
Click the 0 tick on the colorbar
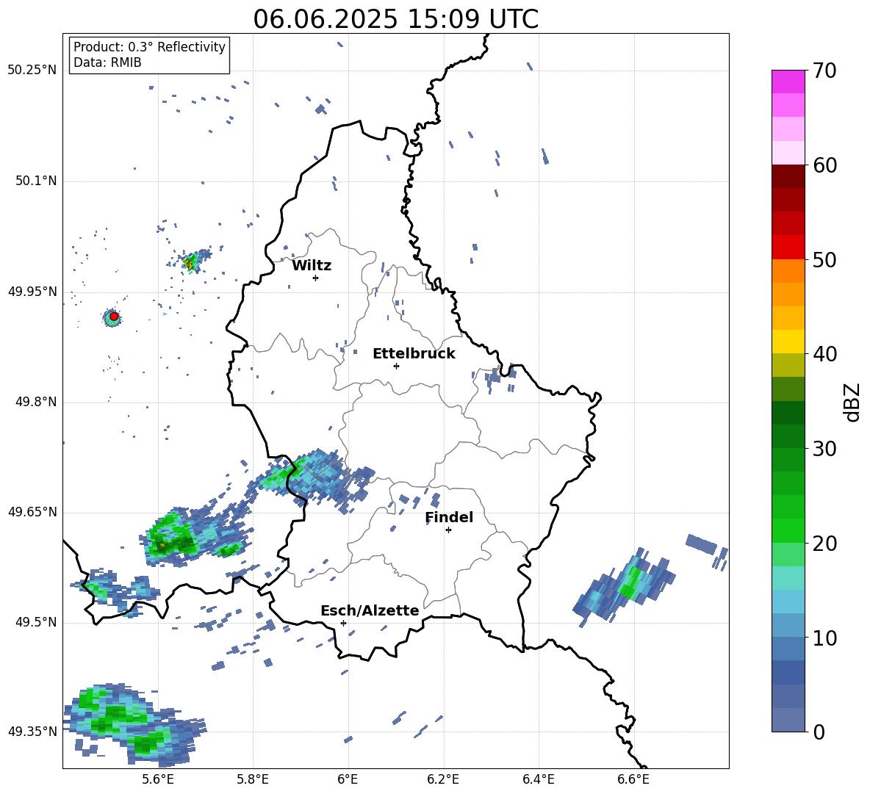click(819, 732)
